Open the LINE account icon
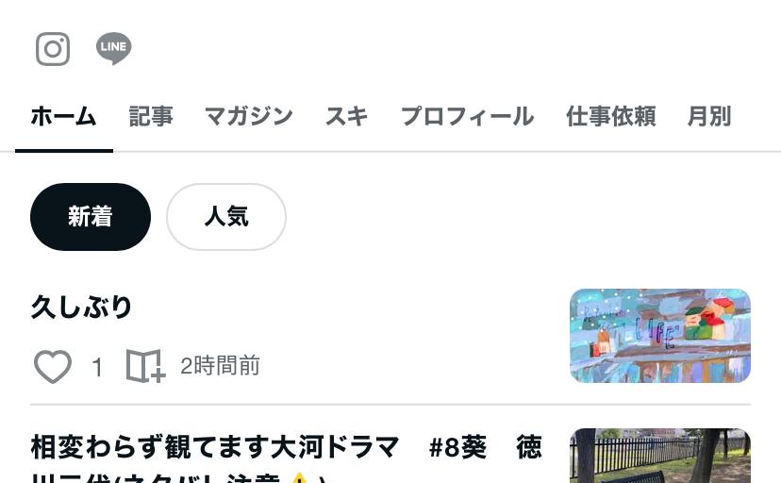The image size is (781, 483). coord(113,48)
